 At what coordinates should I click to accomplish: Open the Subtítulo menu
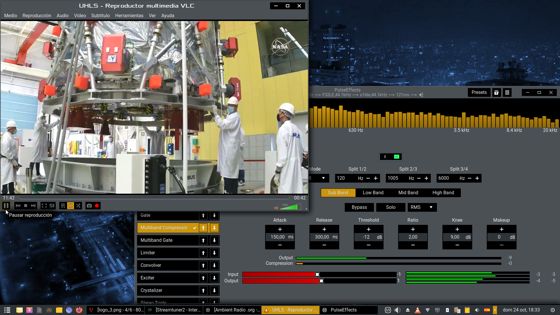coord(100,15)
